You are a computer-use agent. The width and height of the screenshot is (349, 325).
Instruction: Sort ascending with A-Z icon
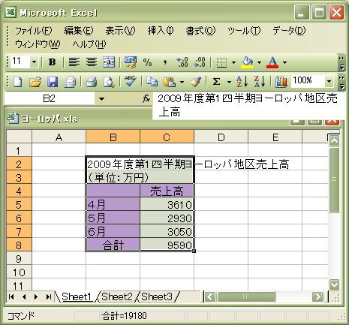click(242, 82)
